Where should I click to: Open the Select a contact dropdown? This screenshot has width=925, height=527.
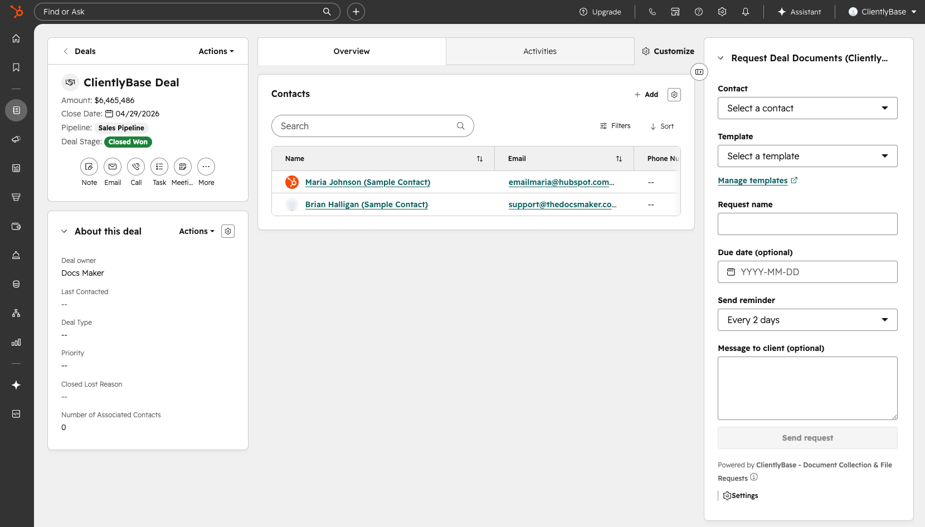point(807,108)
